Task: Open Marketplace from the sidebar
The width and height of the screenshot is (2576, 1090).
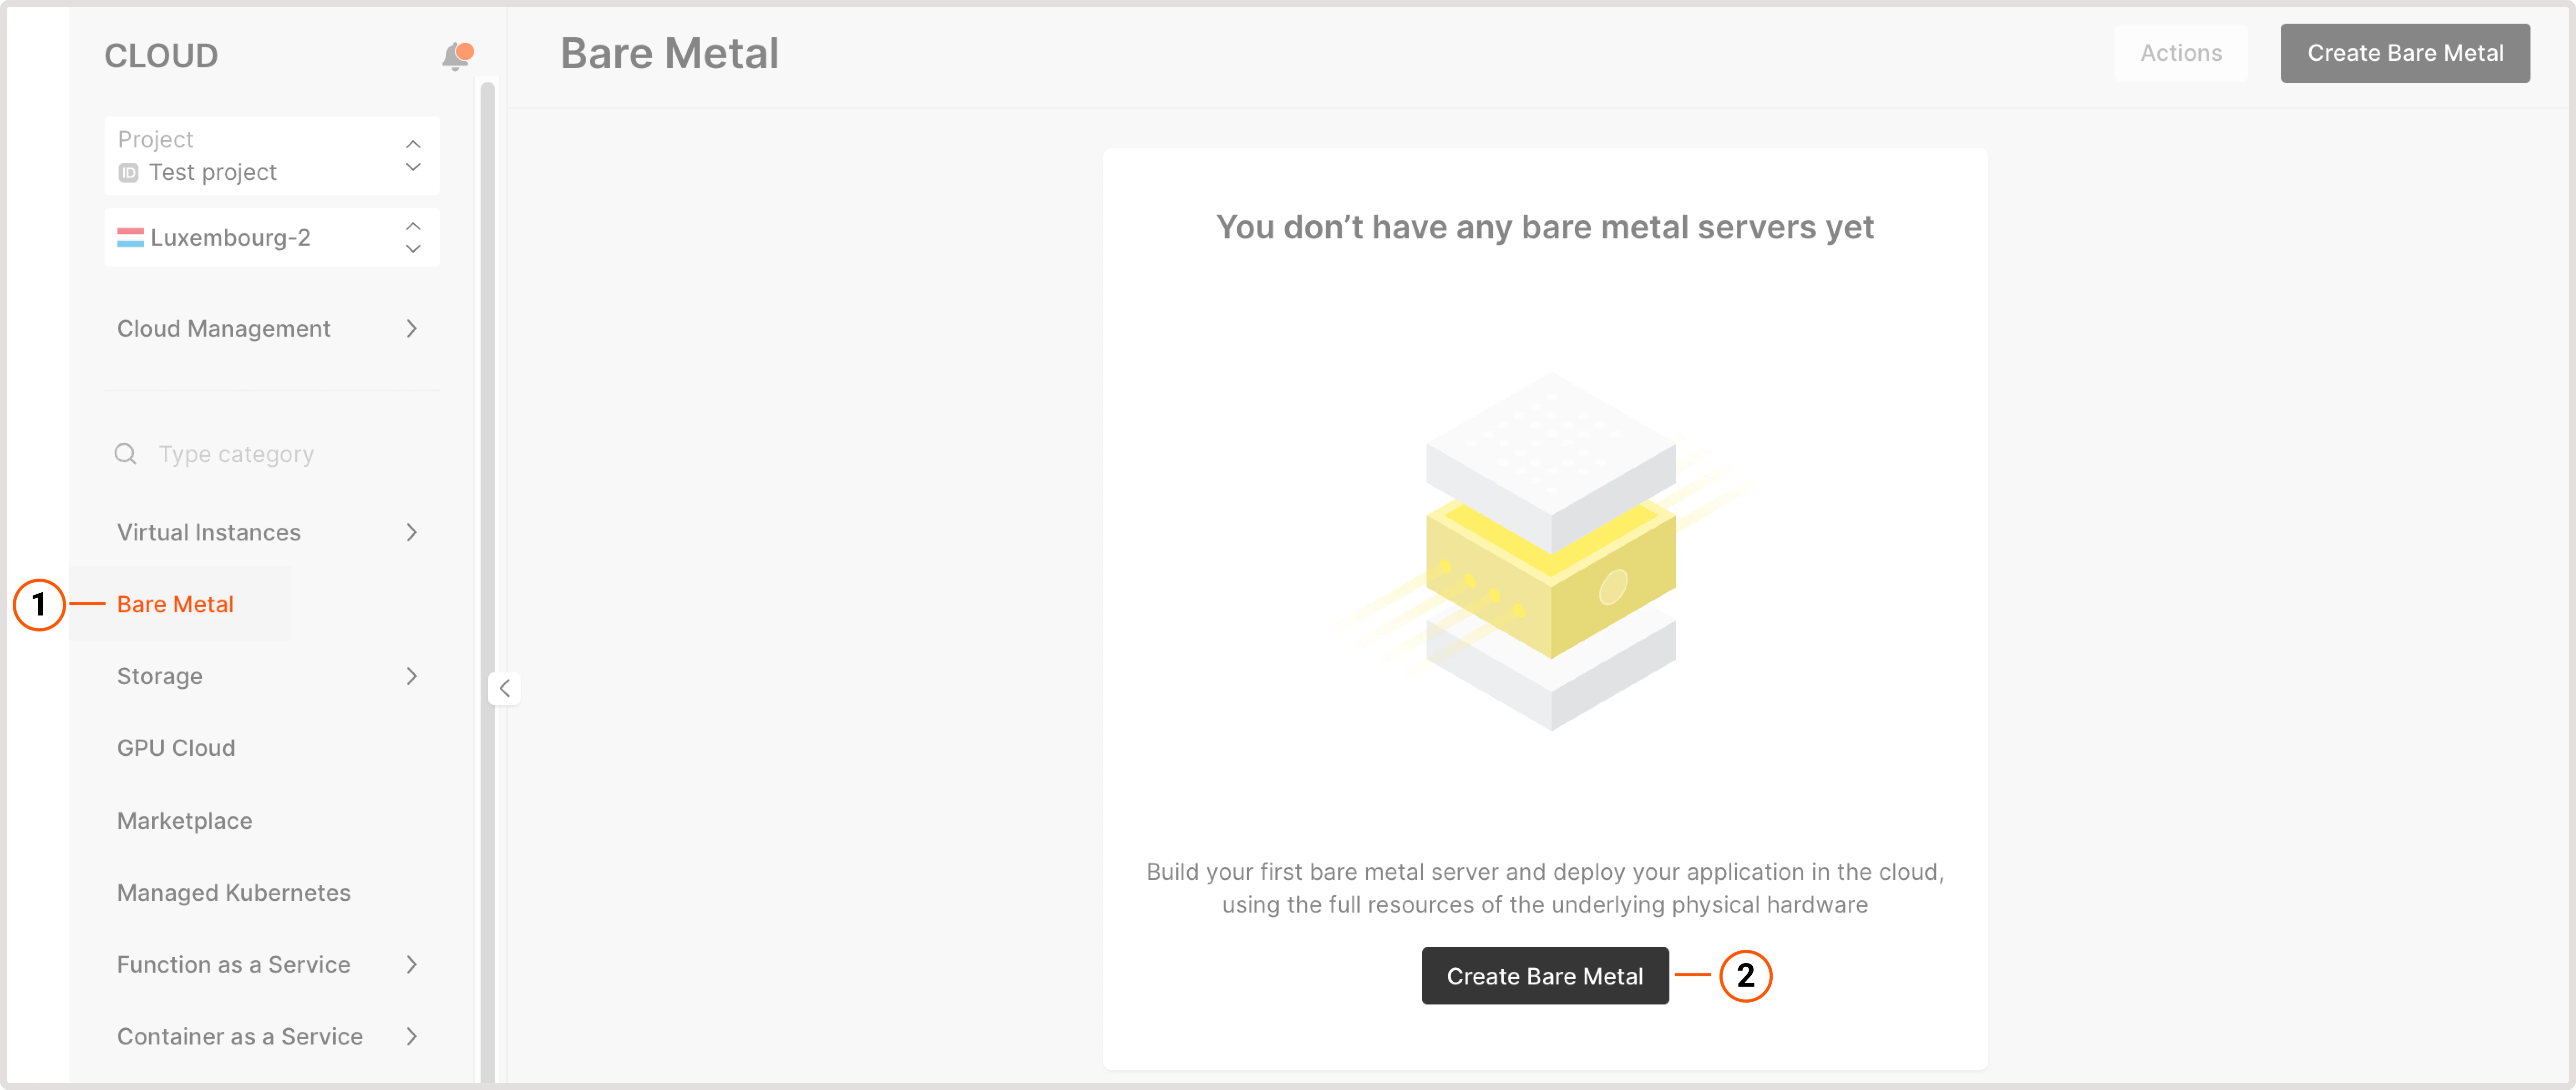Action: pos(184,820)
